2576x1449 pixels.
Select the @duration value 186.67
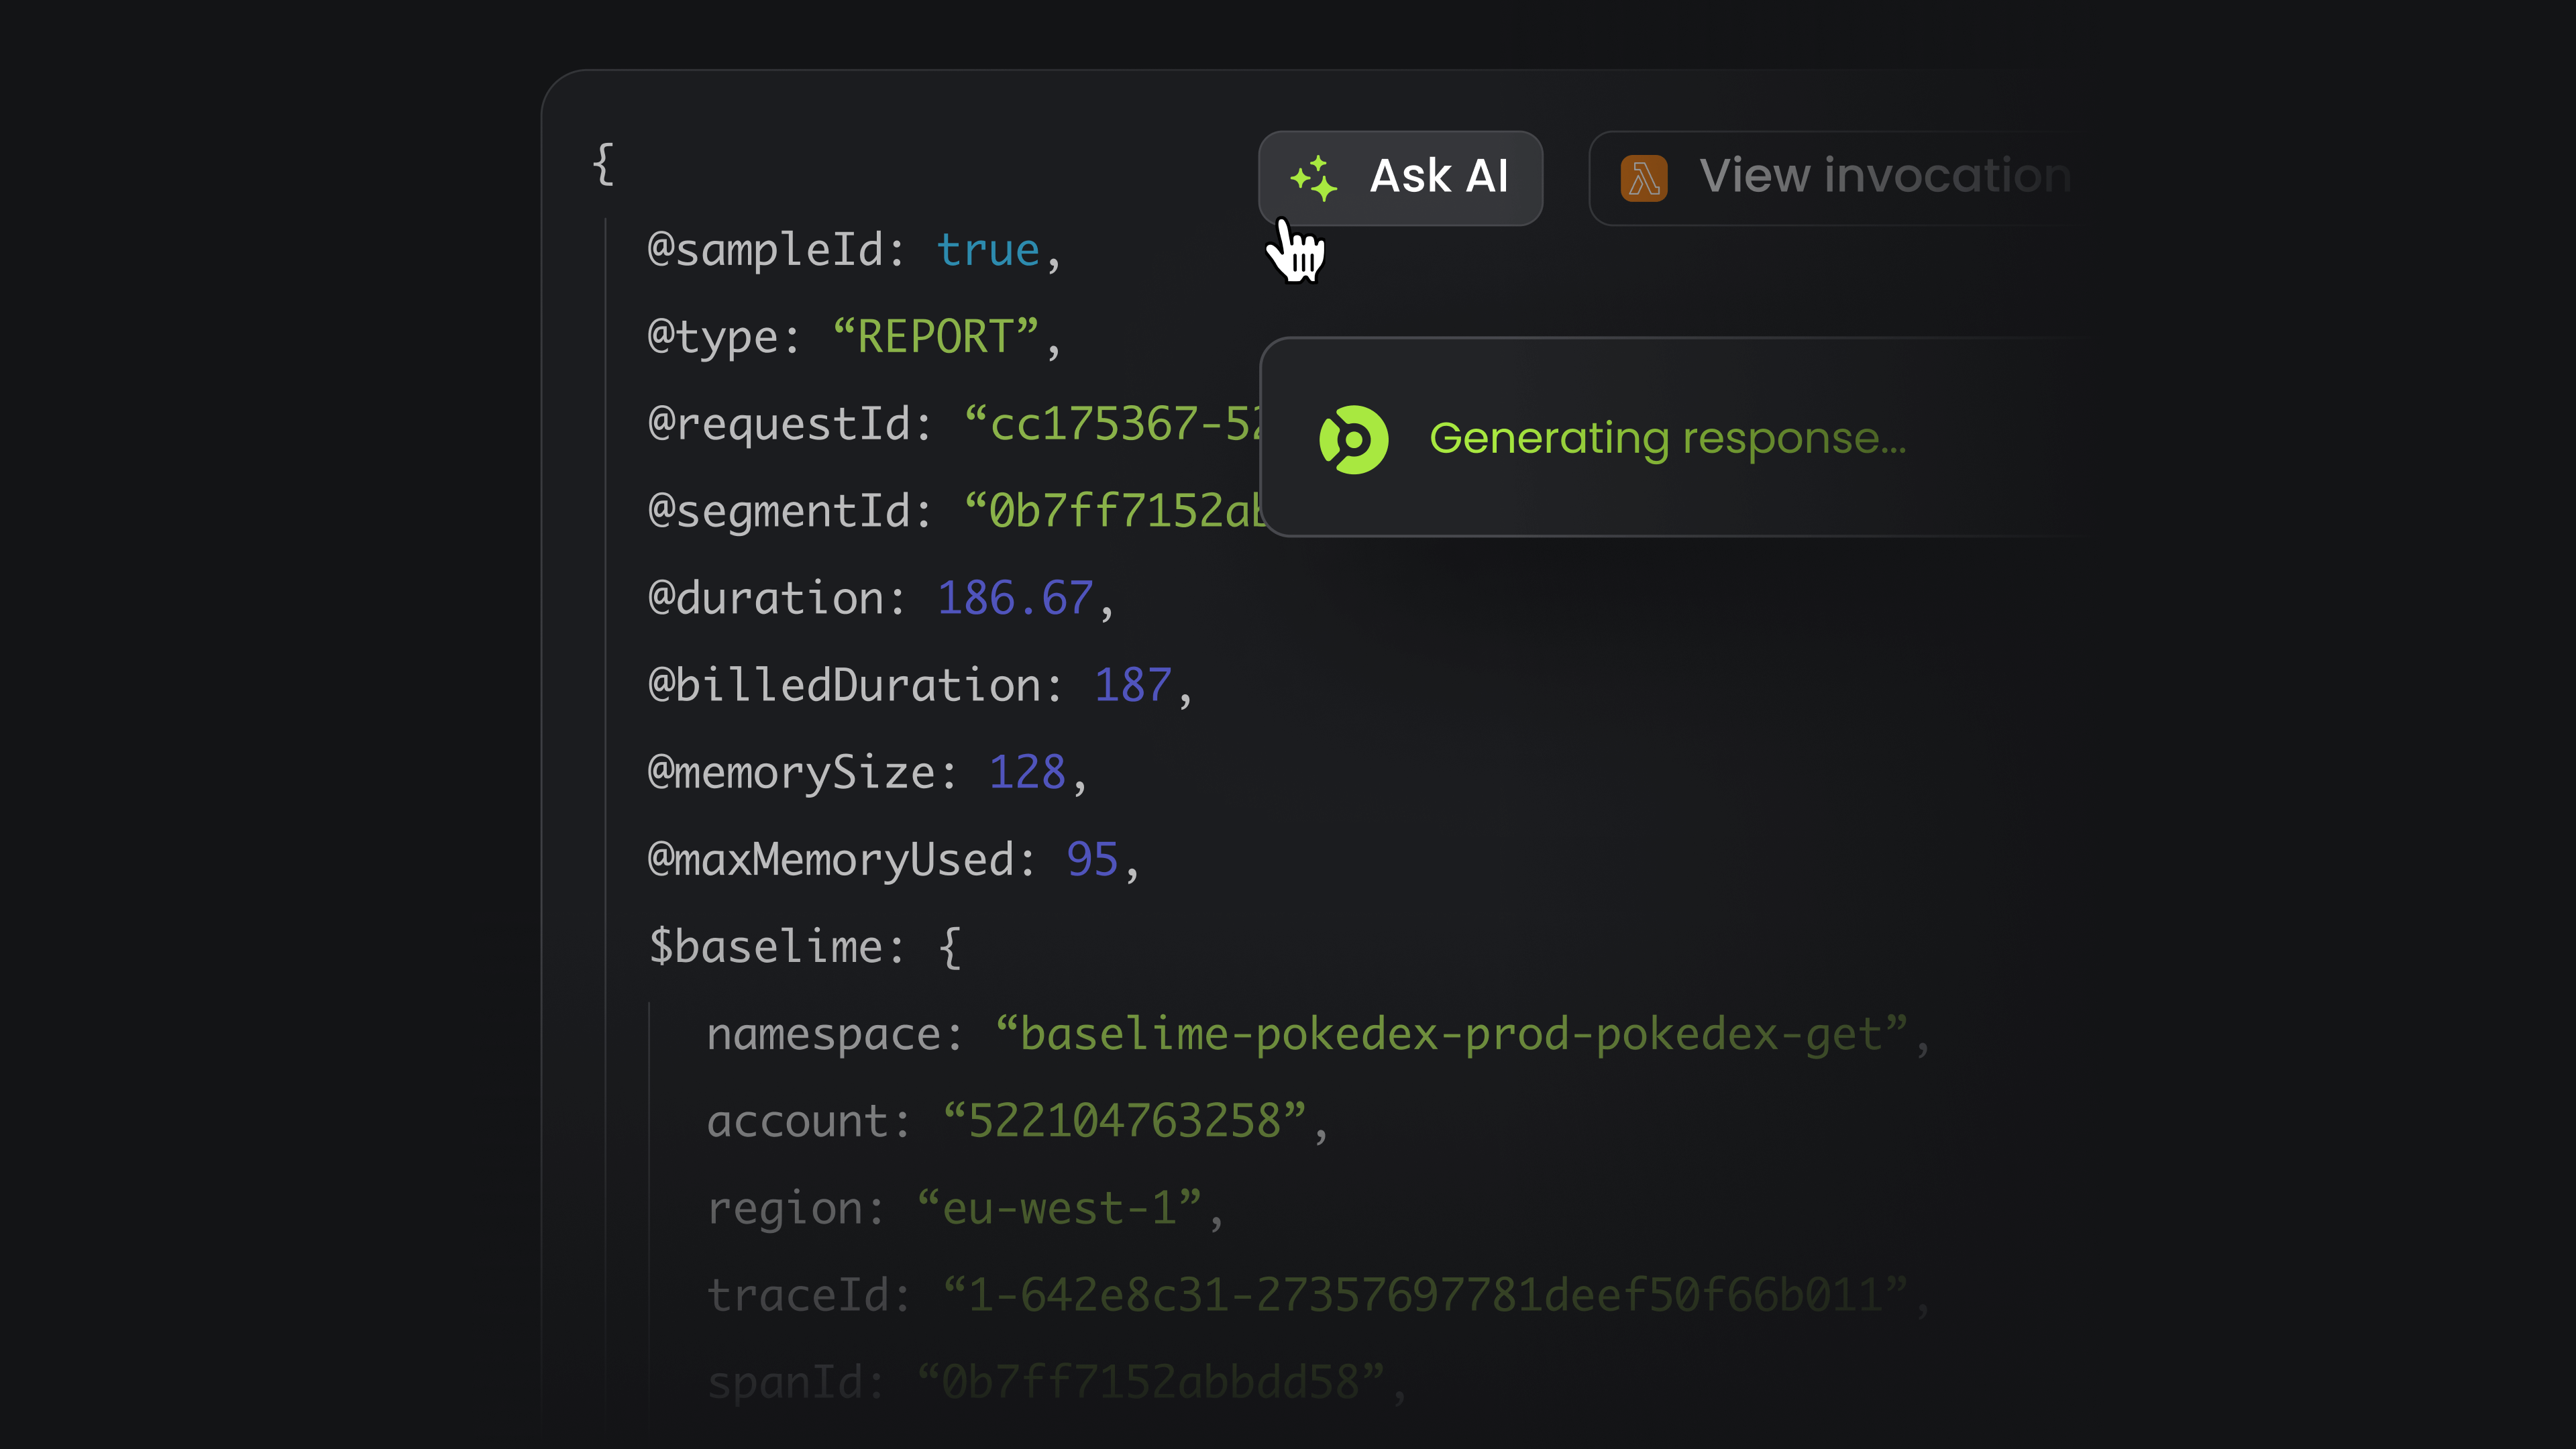[1014, 598]
